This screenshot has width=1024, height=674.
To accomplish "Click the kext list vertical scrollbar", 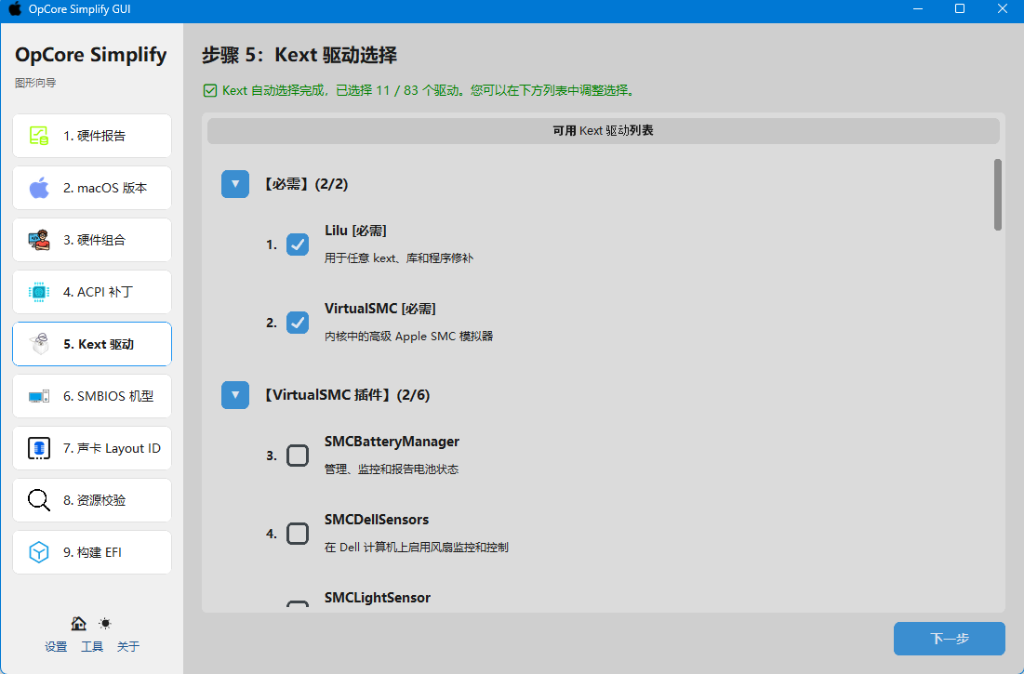I will tap(997, 195).
